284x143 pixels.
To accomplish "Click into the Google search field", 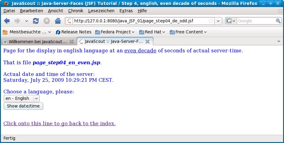I will pyautogui.click(x=256, y=21).
